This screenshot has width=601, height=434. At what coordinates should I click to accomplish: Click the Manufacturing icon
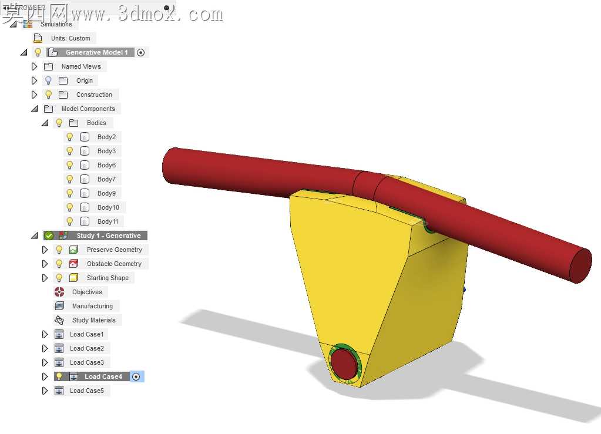pyautogui.click(x=59, y=306)
